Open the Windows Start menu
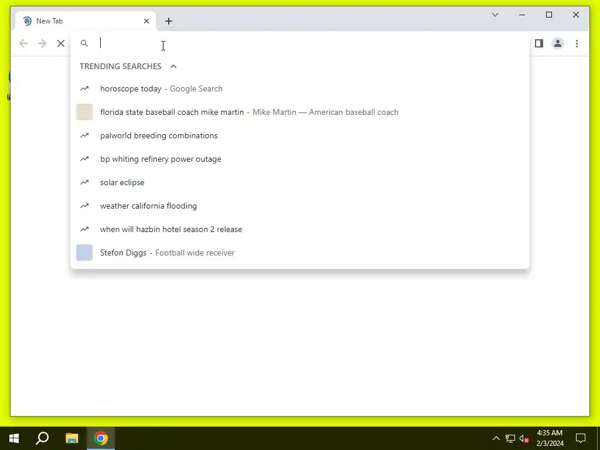The image size is (600, 450). 14,438
